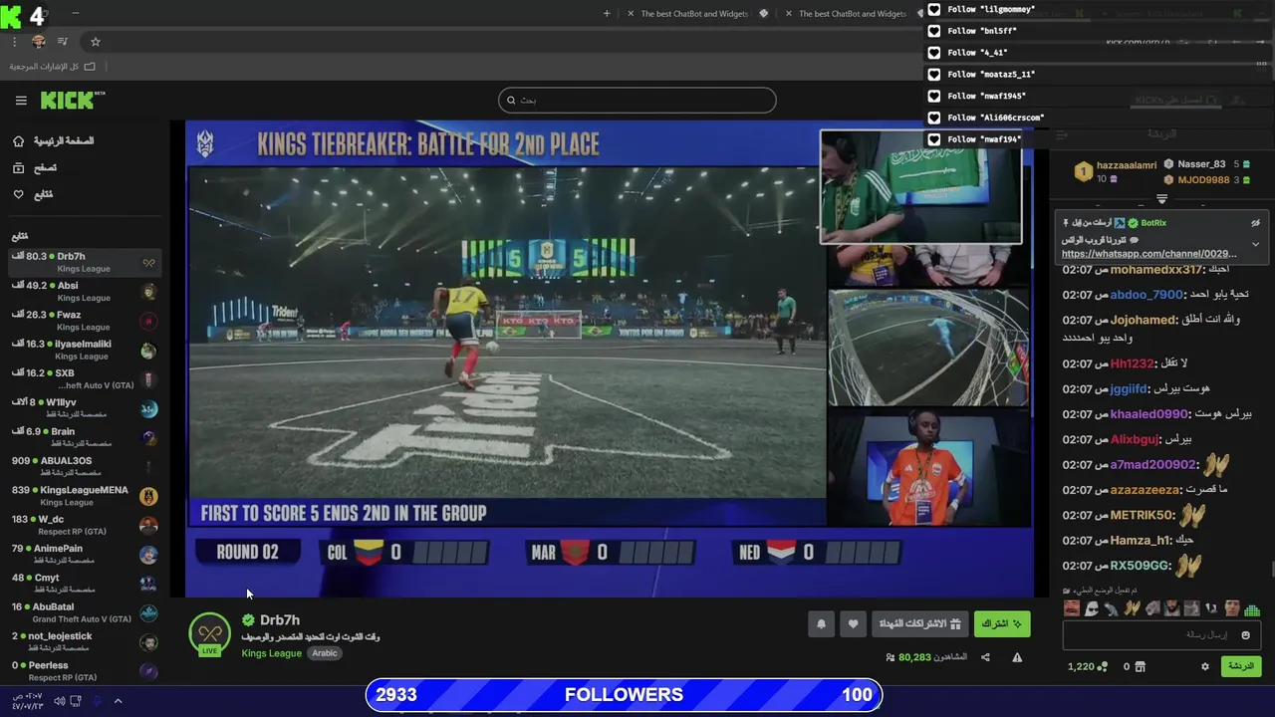Insert the green bars quick emote
The image size is (1275, 717).
point(1252,608)
